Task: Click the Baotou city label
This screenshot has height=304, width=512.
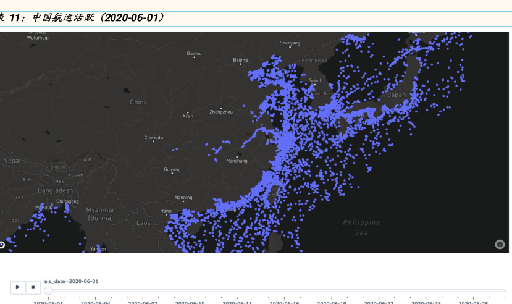Action: [x=194, y=53]
